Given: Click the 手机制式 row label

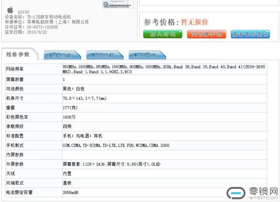Looking at the screenshot, I should click(x=15, y=145).
